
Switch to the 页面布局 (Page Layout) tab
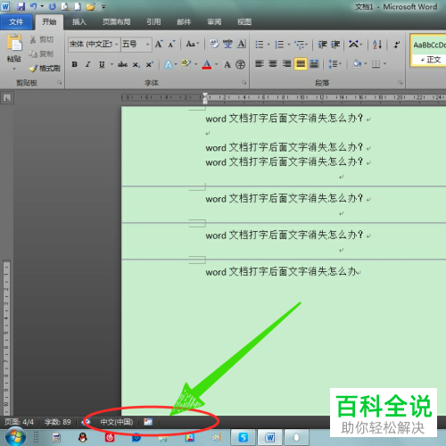tap(116, 21)
